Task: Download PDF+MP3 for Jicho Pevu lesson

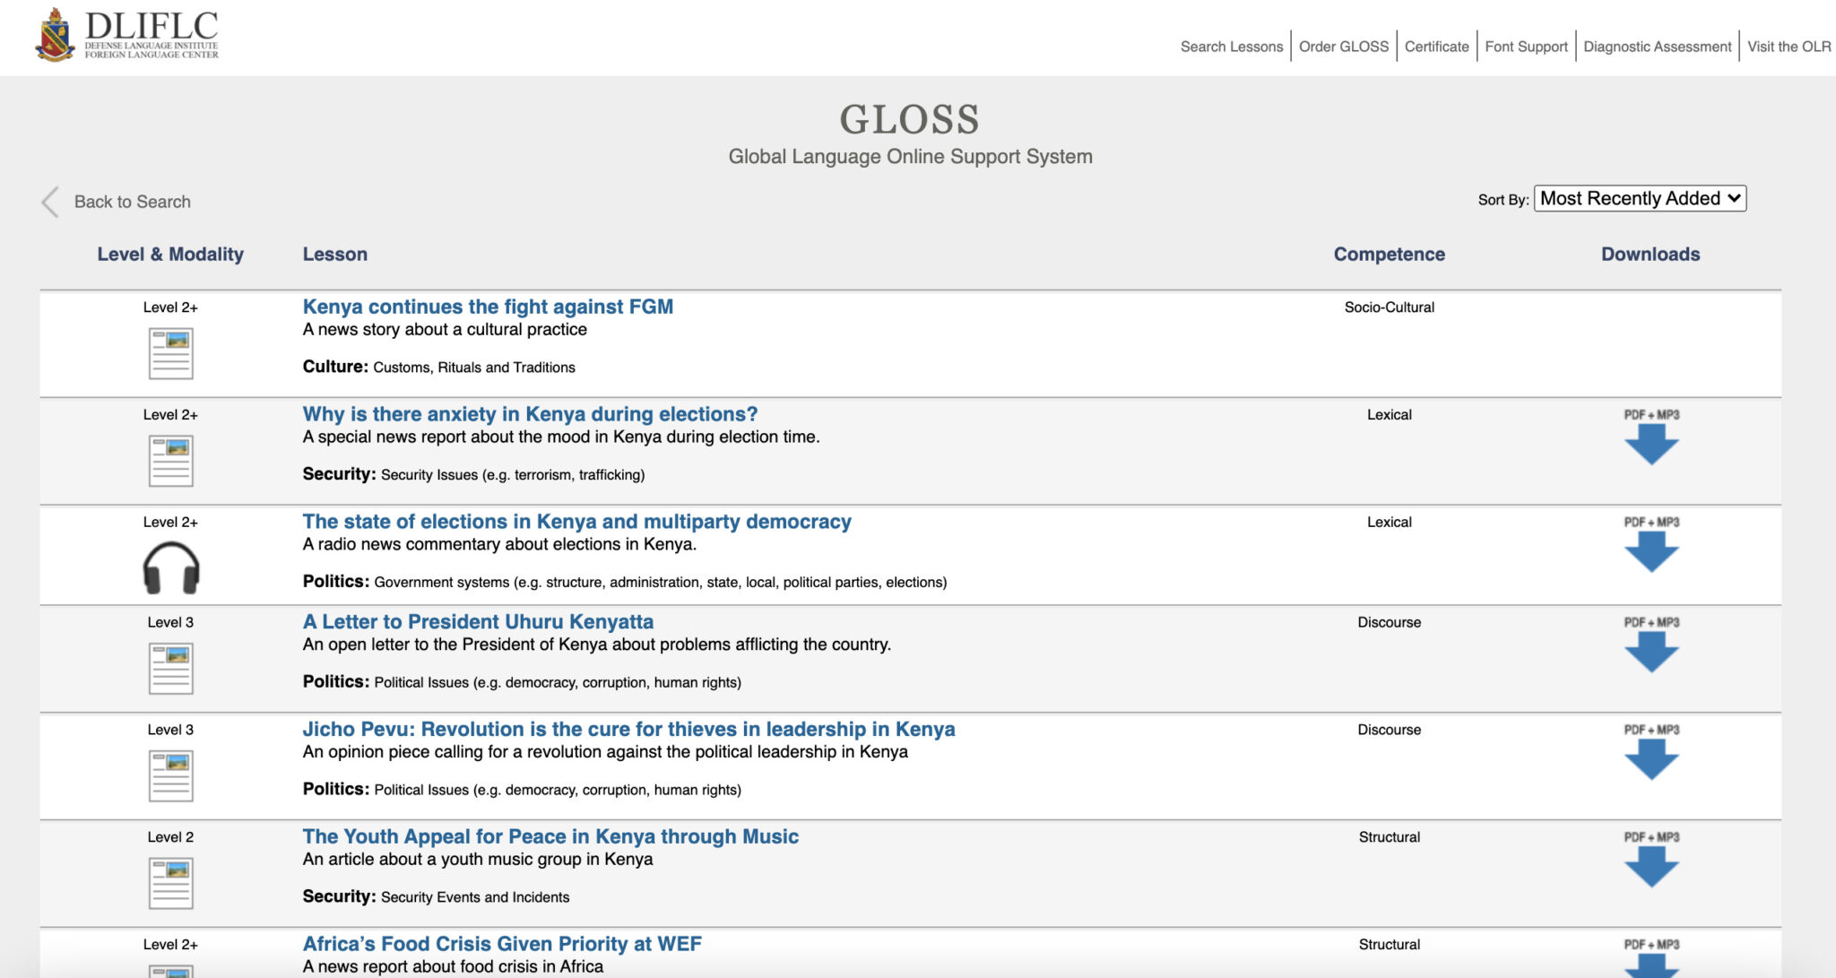Action: (1651, 752)
